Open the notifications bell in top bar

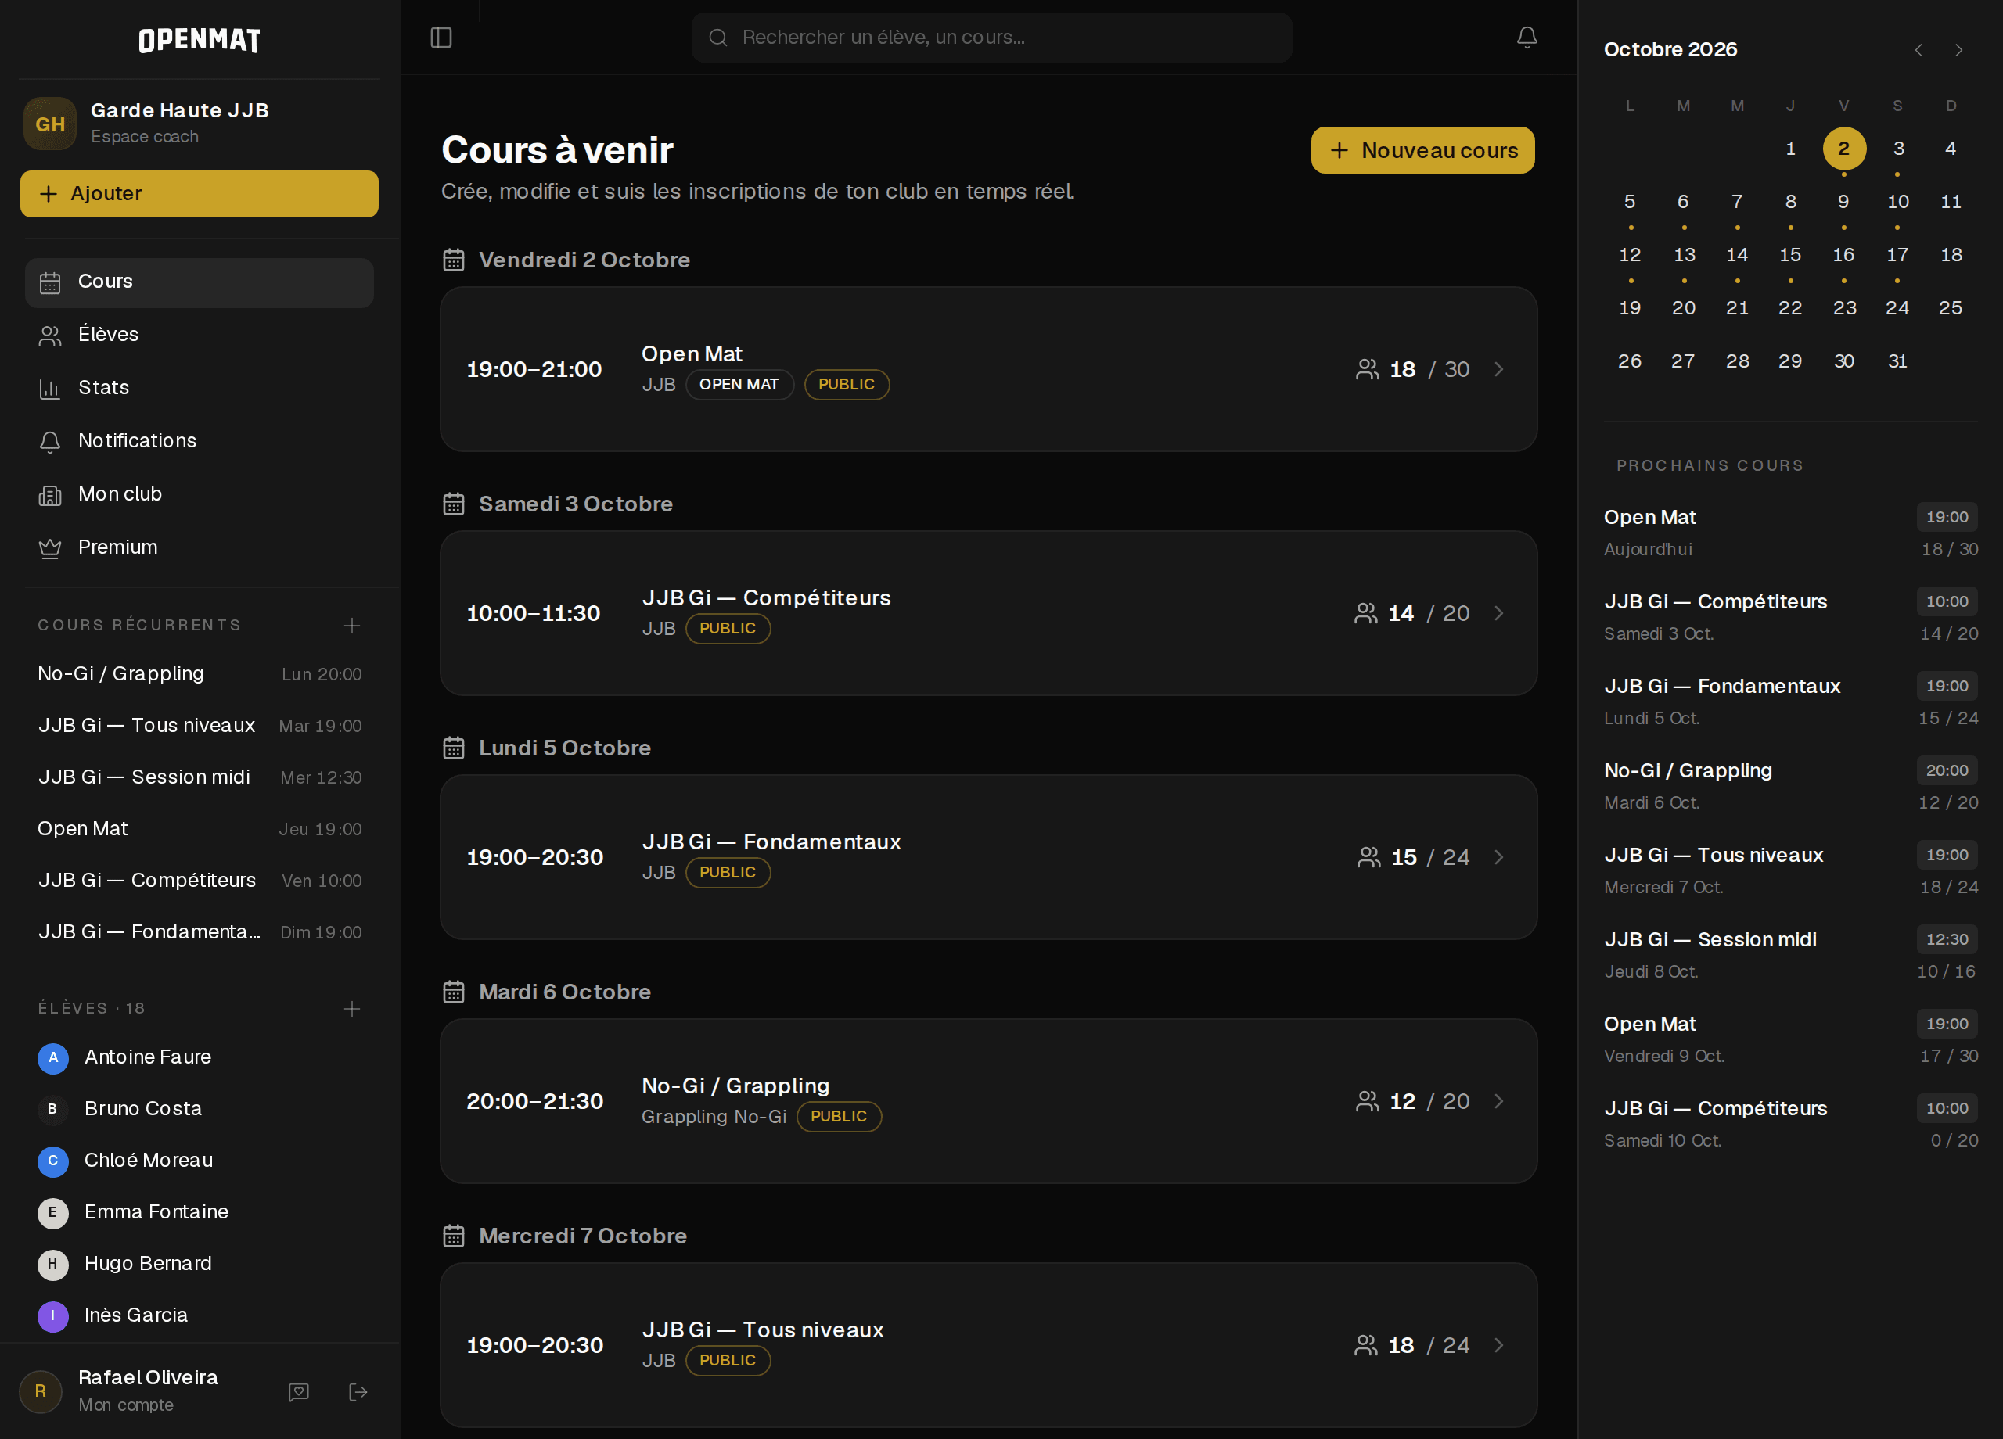coord(1527,37)
